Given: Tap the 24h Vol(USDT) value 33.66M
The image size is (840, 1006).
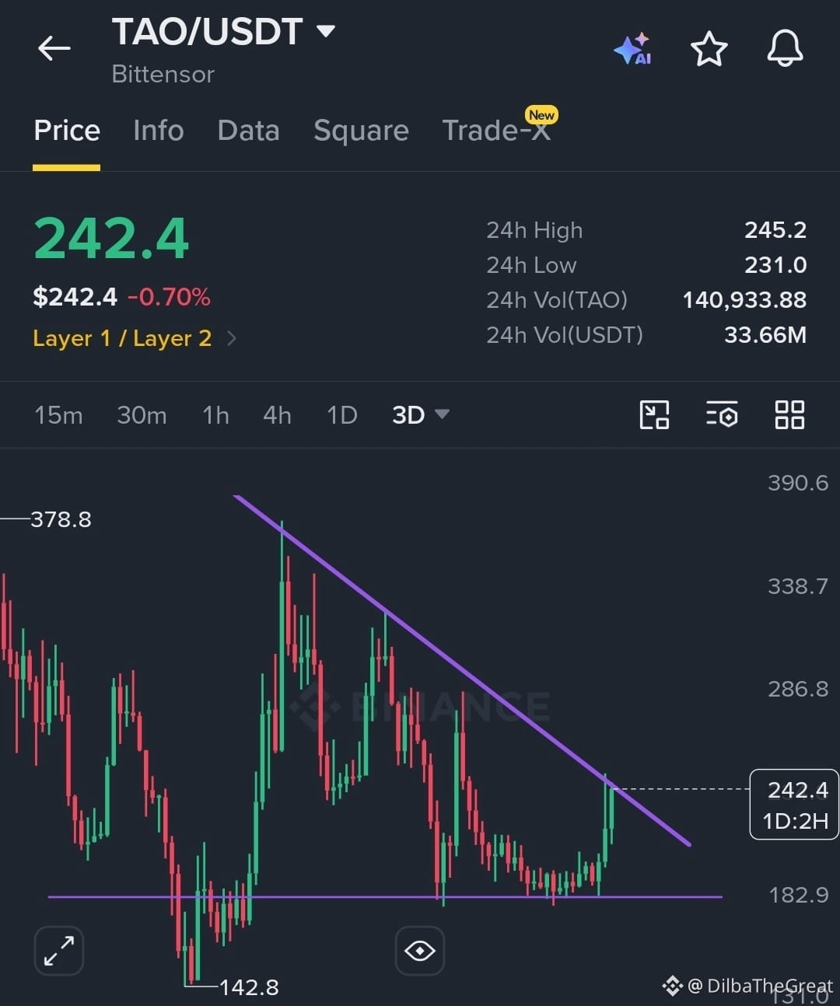Looking at the screenshot, I should 765,335.
